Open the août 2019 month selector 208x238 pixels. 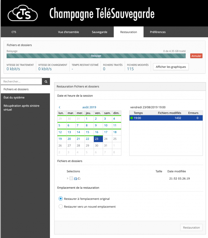[x=89, y=107]
